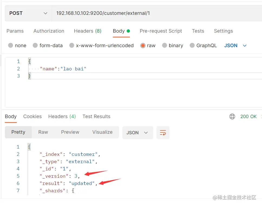Open the POST method dropdown
262x206 pixels.
[28, 13]
